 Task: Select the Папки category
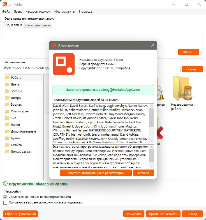[x=23, y=125]
